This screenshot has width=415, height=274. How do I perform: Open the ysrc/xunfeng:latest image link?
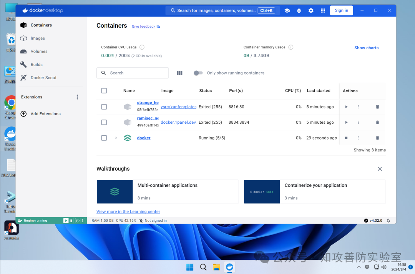pyautogui.click(x=178, y=107)
